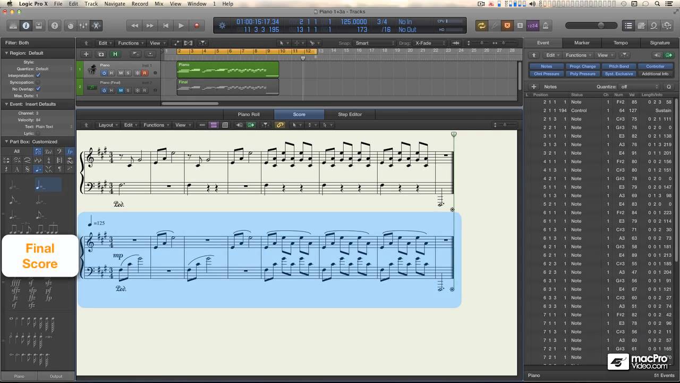Viewport: 680px width, 383px height.
Task: Open the Snap Smart dropdown
Action: pos(375,43)
